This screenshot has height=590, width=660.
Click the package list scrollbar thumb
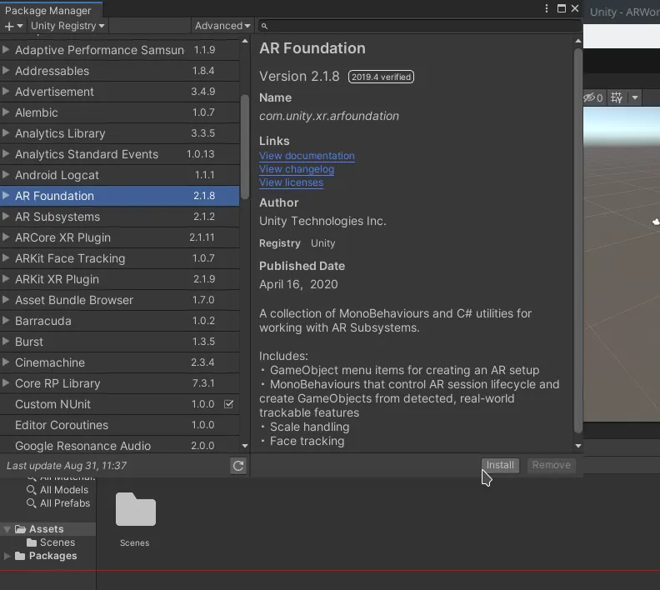coord(245,146)
